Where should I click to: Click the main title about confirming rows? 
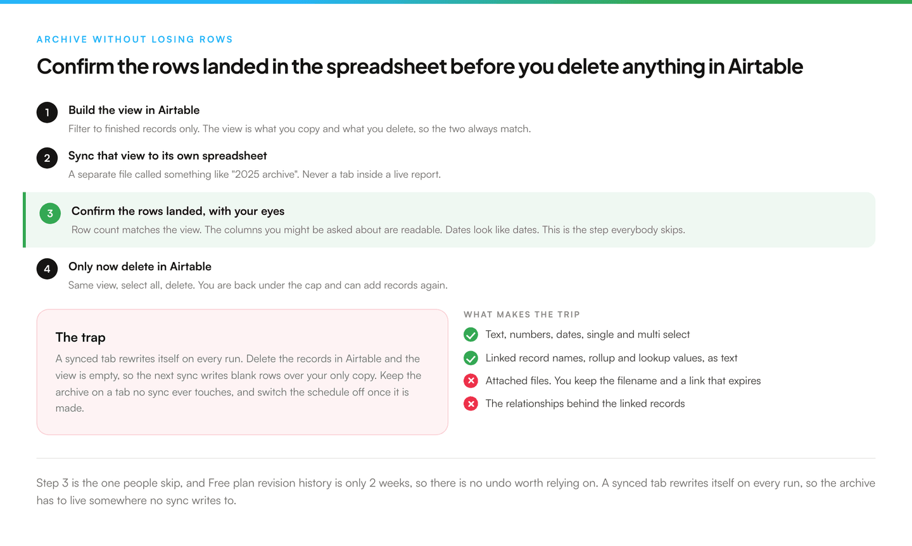(x=420, y=66)
